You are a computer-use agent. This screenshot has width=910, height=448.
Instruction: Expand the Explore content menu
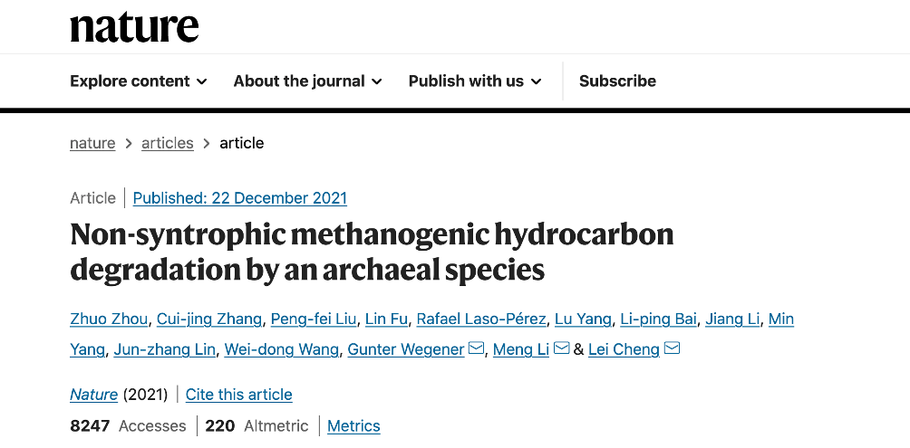(138, 81)
